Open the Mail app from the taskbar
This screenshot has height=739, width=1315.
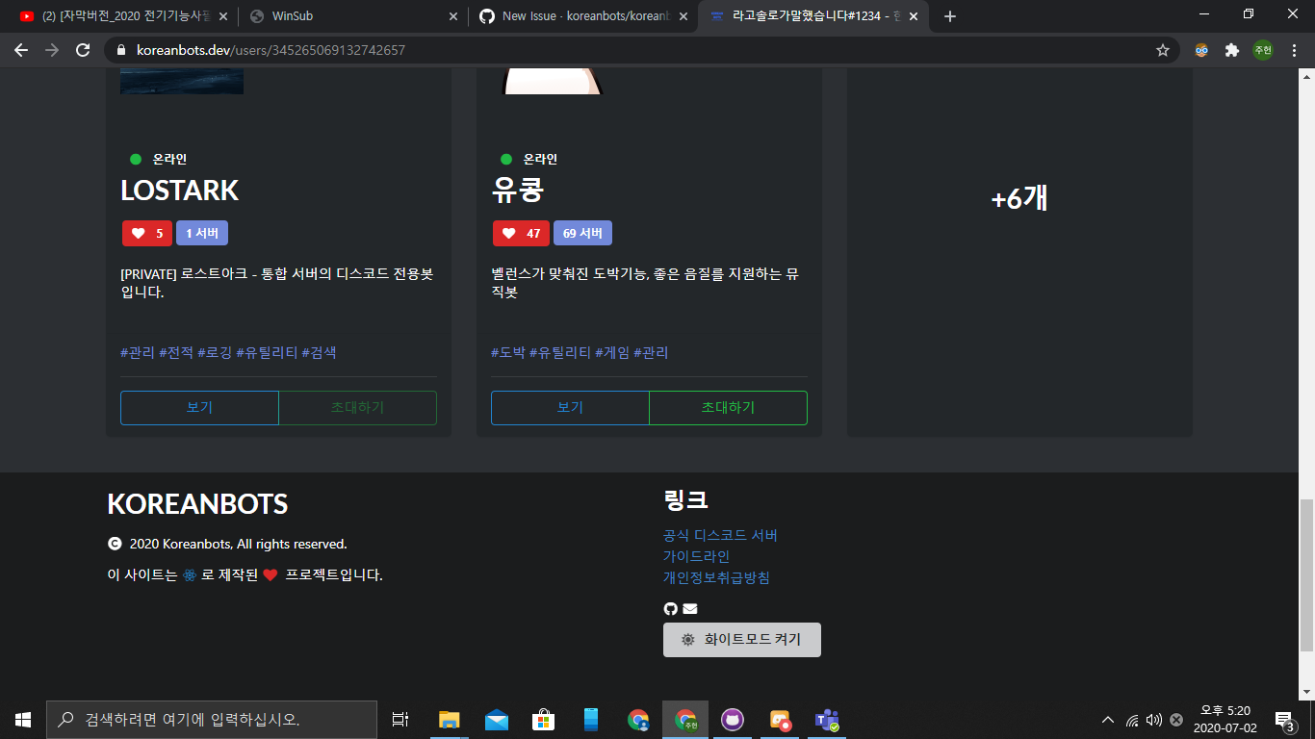pyautogui.click(x=496, y=719)
